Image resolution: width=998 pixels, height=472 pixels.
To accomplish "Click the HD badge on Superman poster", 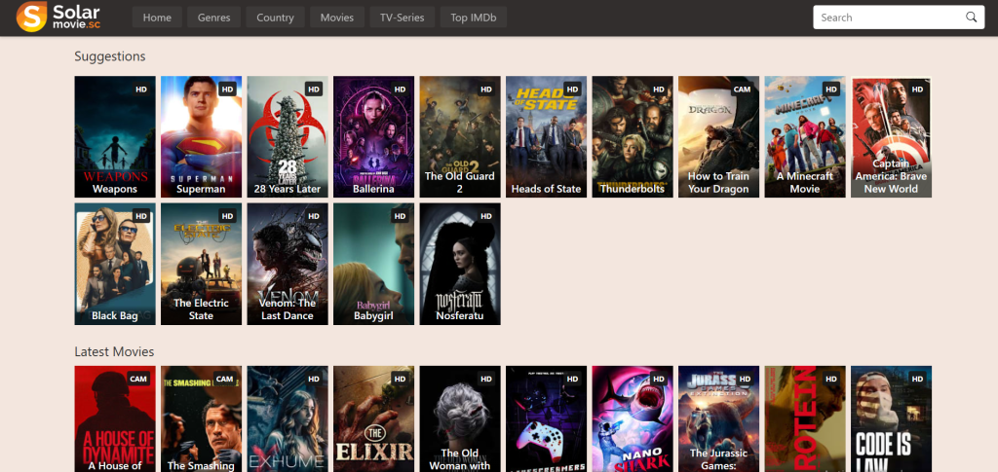I will (227, 90).
